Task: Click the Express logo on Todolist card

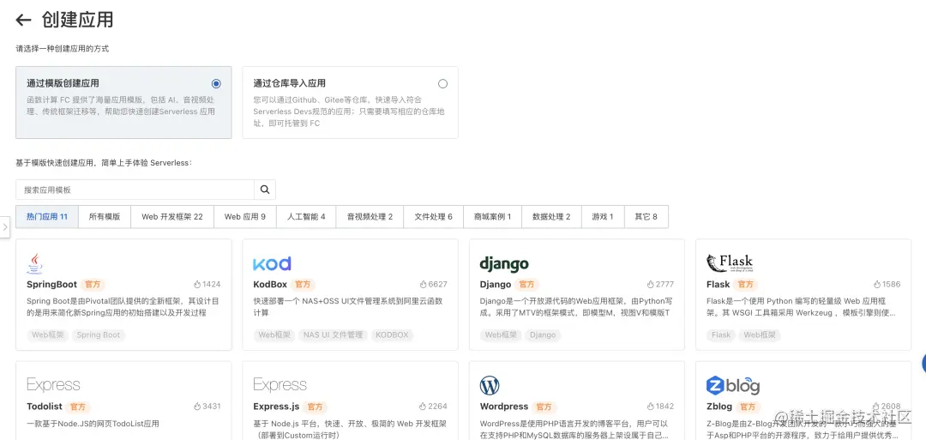Action: point(53,384)
